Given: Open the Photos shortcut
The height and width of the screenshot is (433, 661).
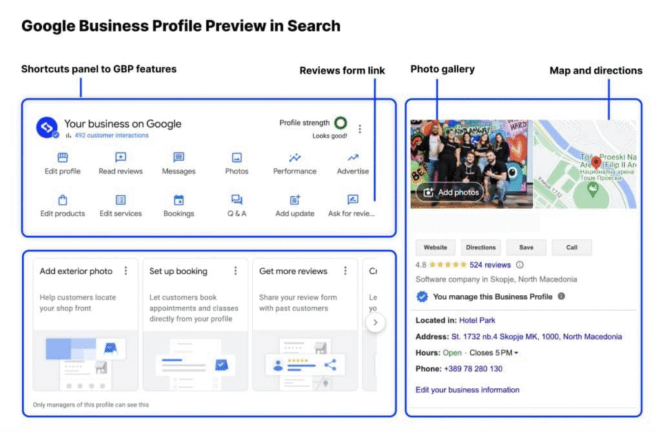Looking at the screenshot, I should (236, 164).
